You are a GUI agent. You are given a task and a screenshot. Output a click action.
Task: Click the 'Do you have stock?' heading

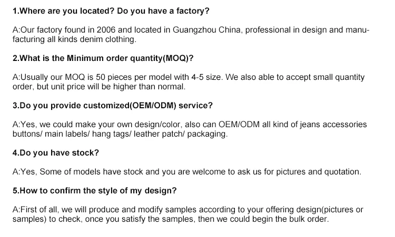click(56, 153)
